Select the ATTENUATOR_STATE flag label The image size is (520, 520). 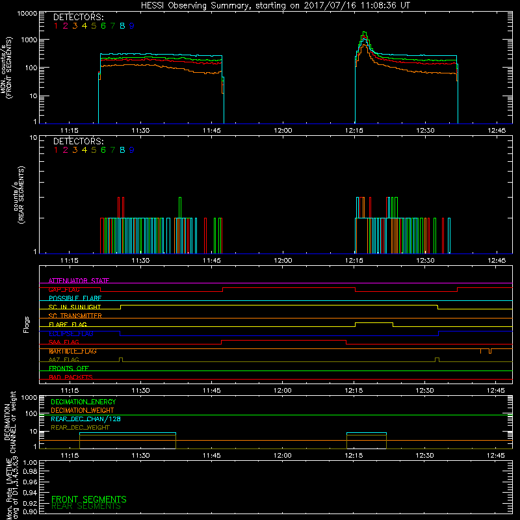(x=79, y=281)
